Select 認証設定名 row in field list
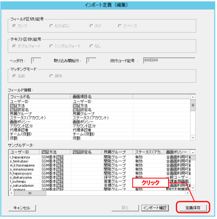The image size is (217, 219). tap(100, 109)
